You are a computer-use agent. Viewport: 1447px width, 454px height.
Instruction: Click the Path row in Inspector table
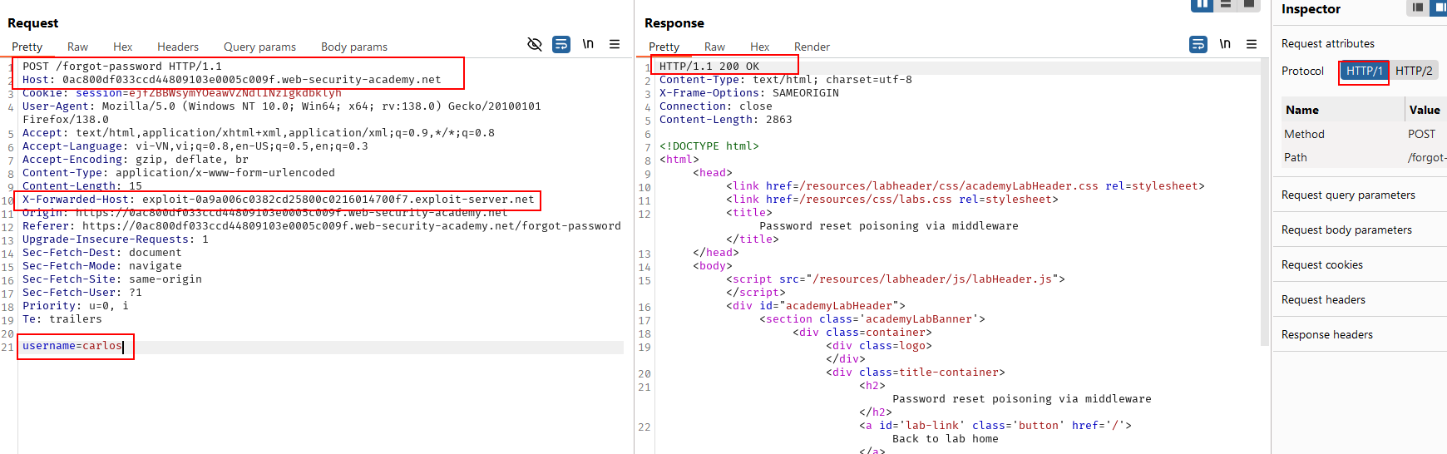[x=1364, y=157]
